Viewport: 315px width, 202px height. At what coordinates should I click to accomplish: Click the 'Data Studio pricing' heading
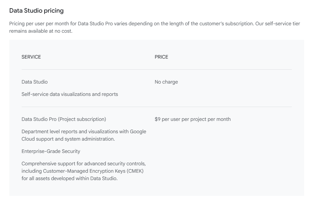point(36,10)
